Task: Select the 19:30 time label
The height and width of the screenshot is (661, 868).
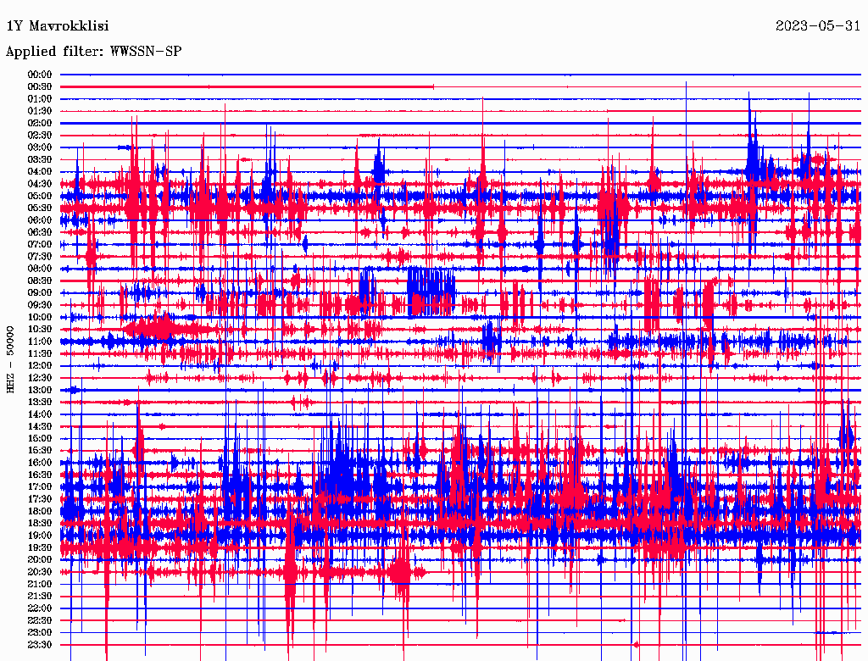Action: 39,548
